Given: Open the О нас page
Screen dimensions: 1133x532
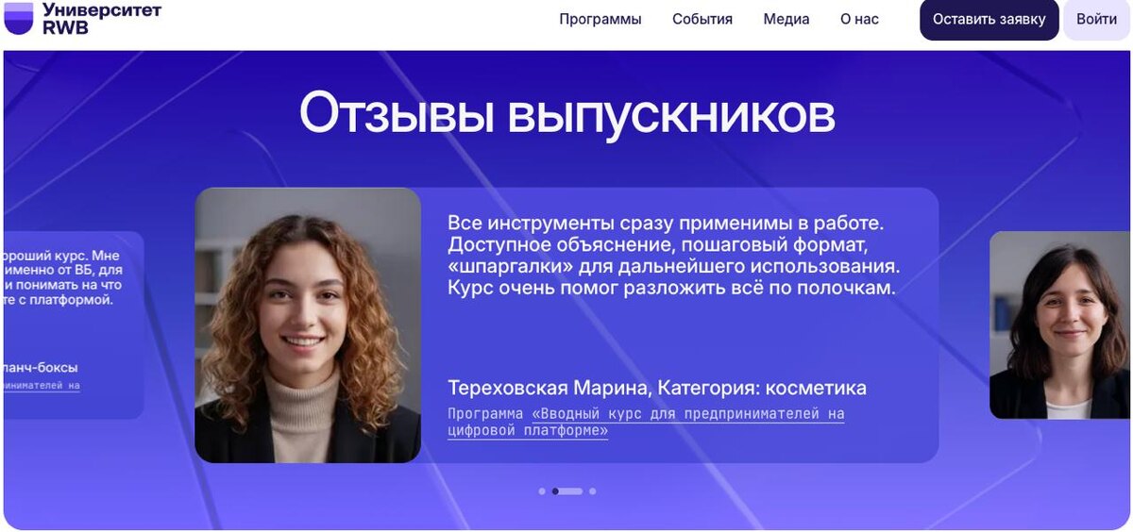Looking at the screenshot, I should (x=859, y=19).
